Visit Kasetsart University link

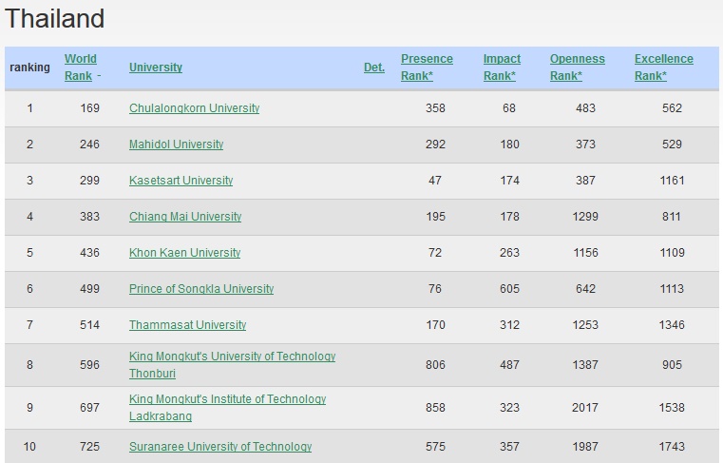coord(181,181)
